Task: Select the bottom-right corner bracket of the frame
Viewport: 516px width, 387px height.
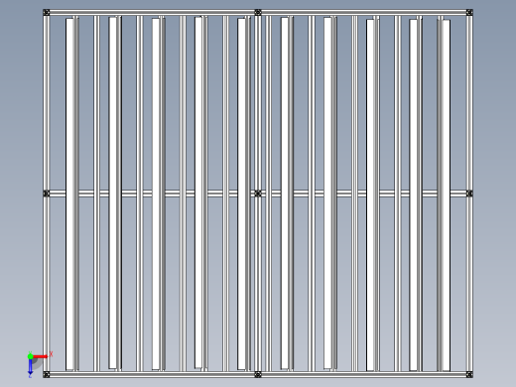Action: [469, 374]
